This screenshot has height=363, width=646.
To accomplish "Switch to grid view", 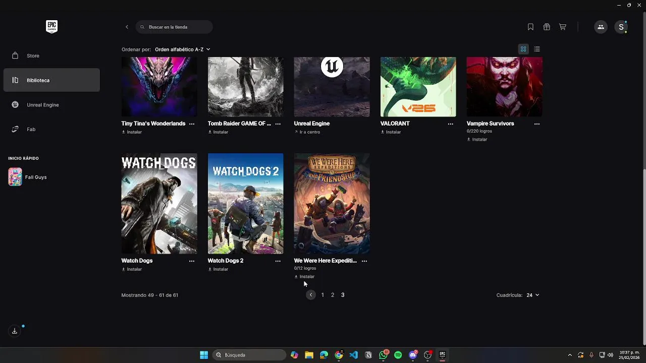I will tap(523, 49).
